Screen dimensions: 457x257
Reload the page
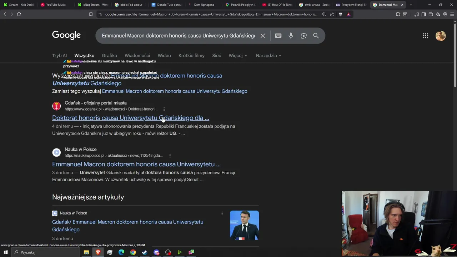[19, 14]
